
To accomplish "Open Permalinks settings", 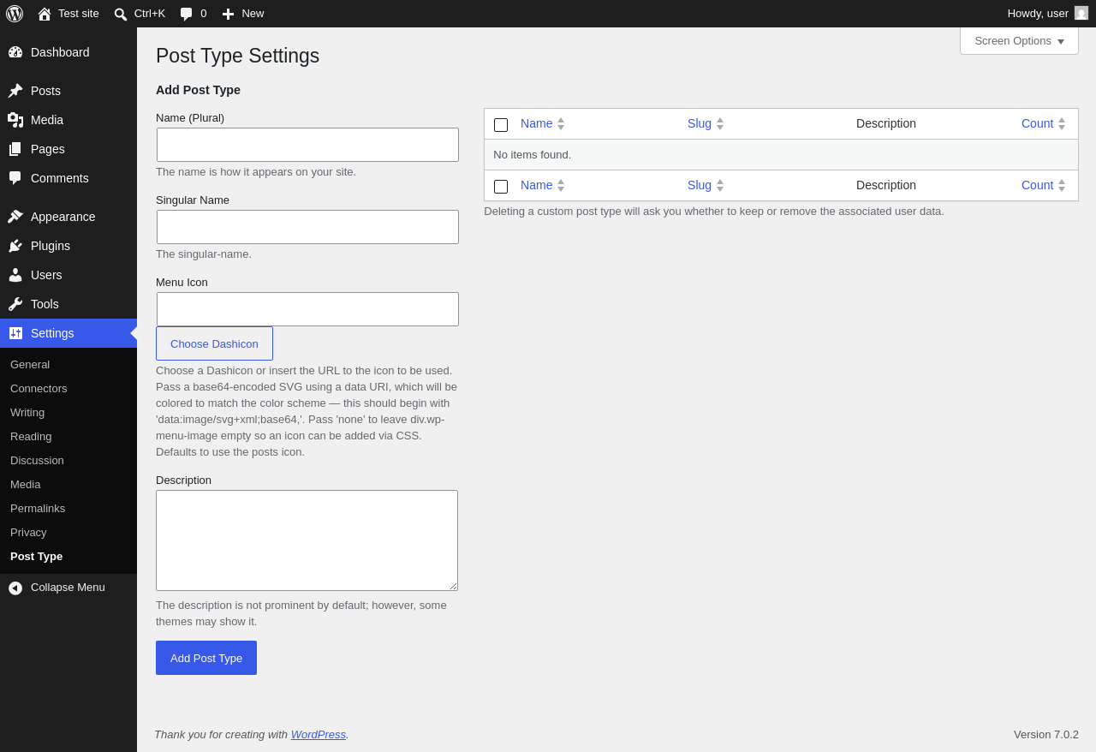I will (38, 508).
